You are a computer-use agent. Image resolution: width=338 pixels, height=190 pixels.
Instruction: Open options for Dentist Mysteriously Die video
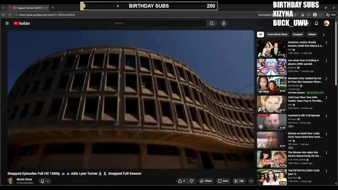point(326,153)
